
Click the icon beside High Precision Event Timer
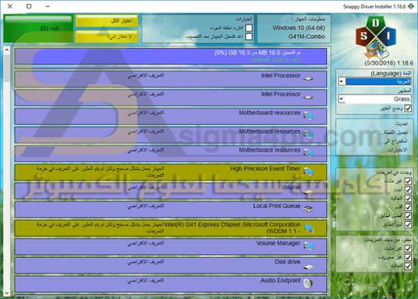point(308,172)
